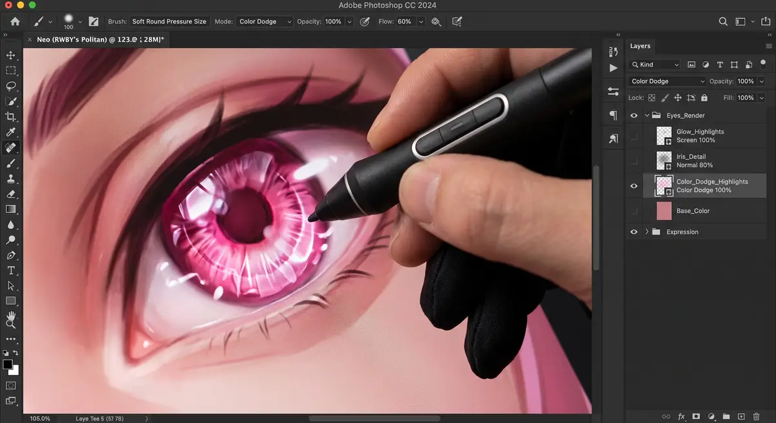The image size is (776, 423).
Task: Show the Glow_Highlights layer
Action: tap(634, 136)
